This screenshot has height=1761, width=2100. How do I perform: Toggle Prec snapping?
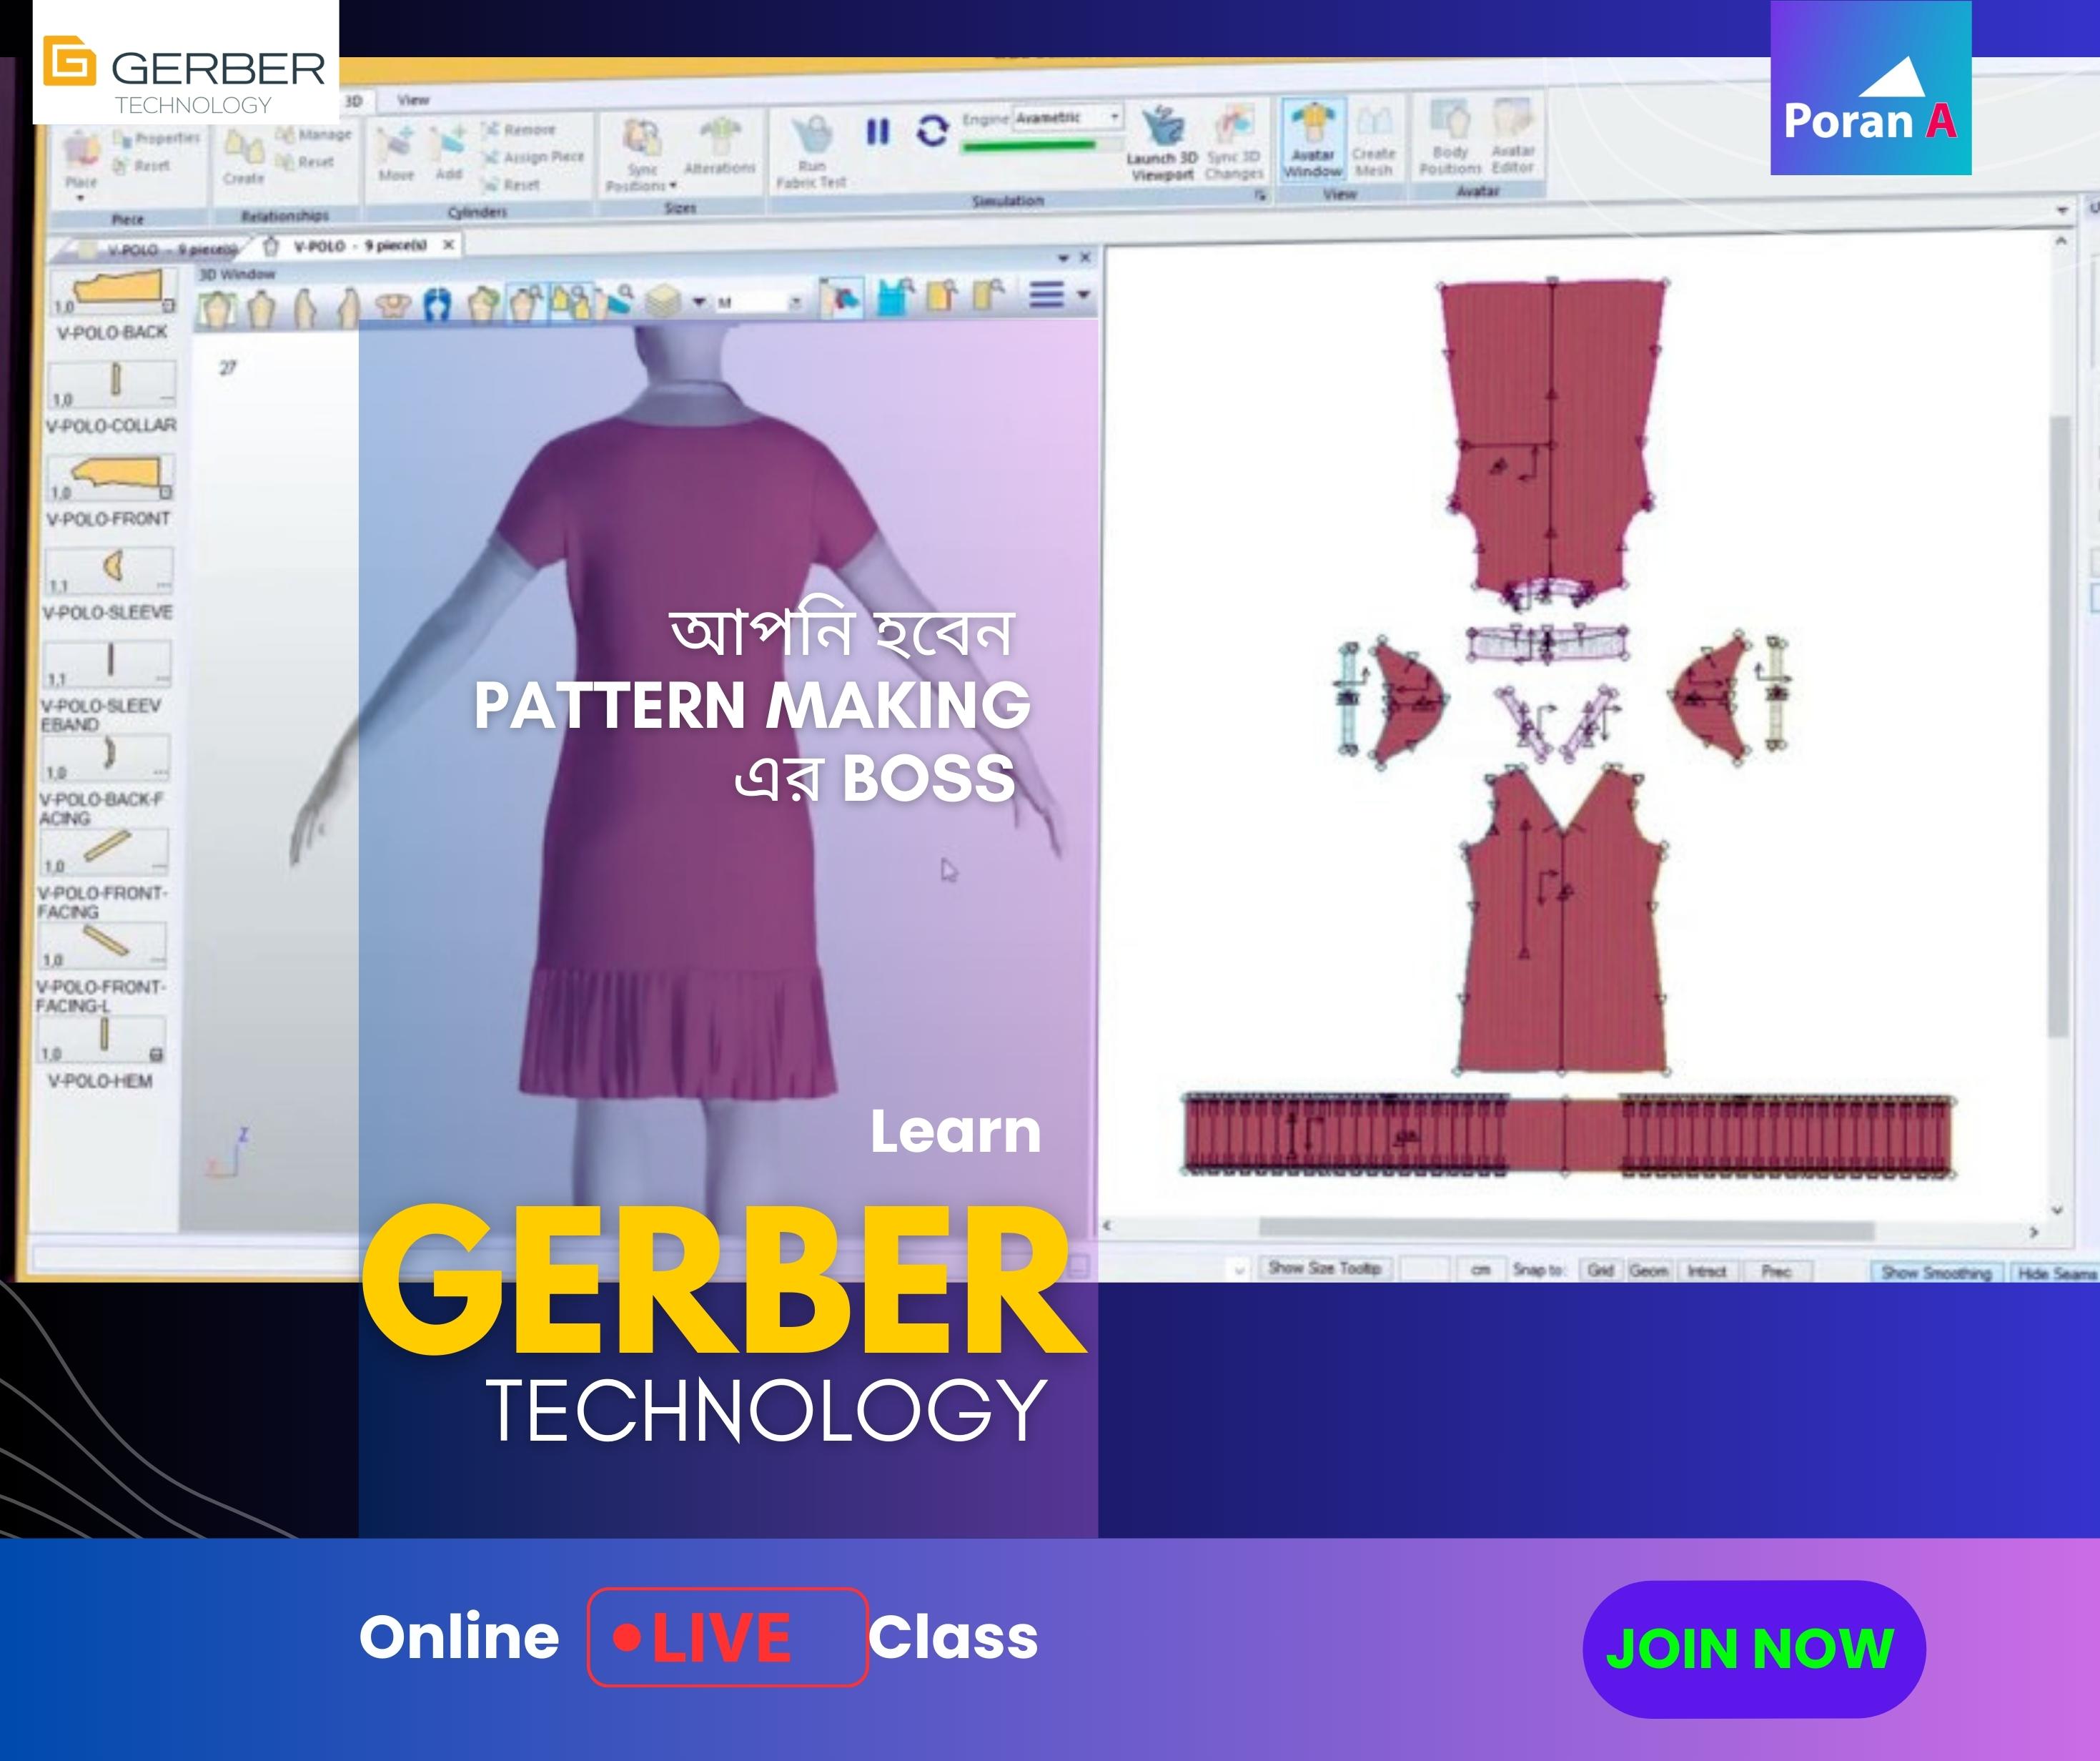coord(1776,1271)
